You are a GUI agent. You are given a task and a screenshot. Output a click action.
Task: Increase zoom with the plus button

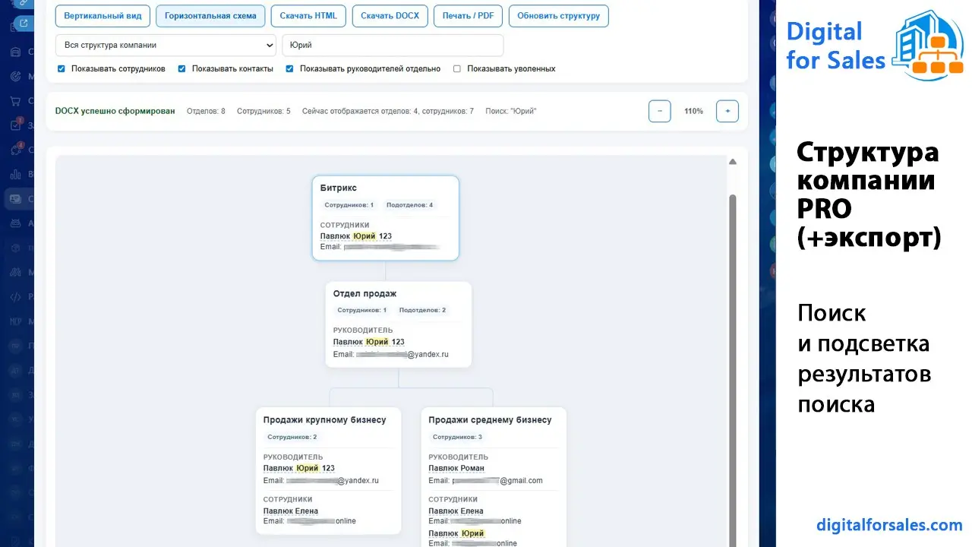[727, 110]
